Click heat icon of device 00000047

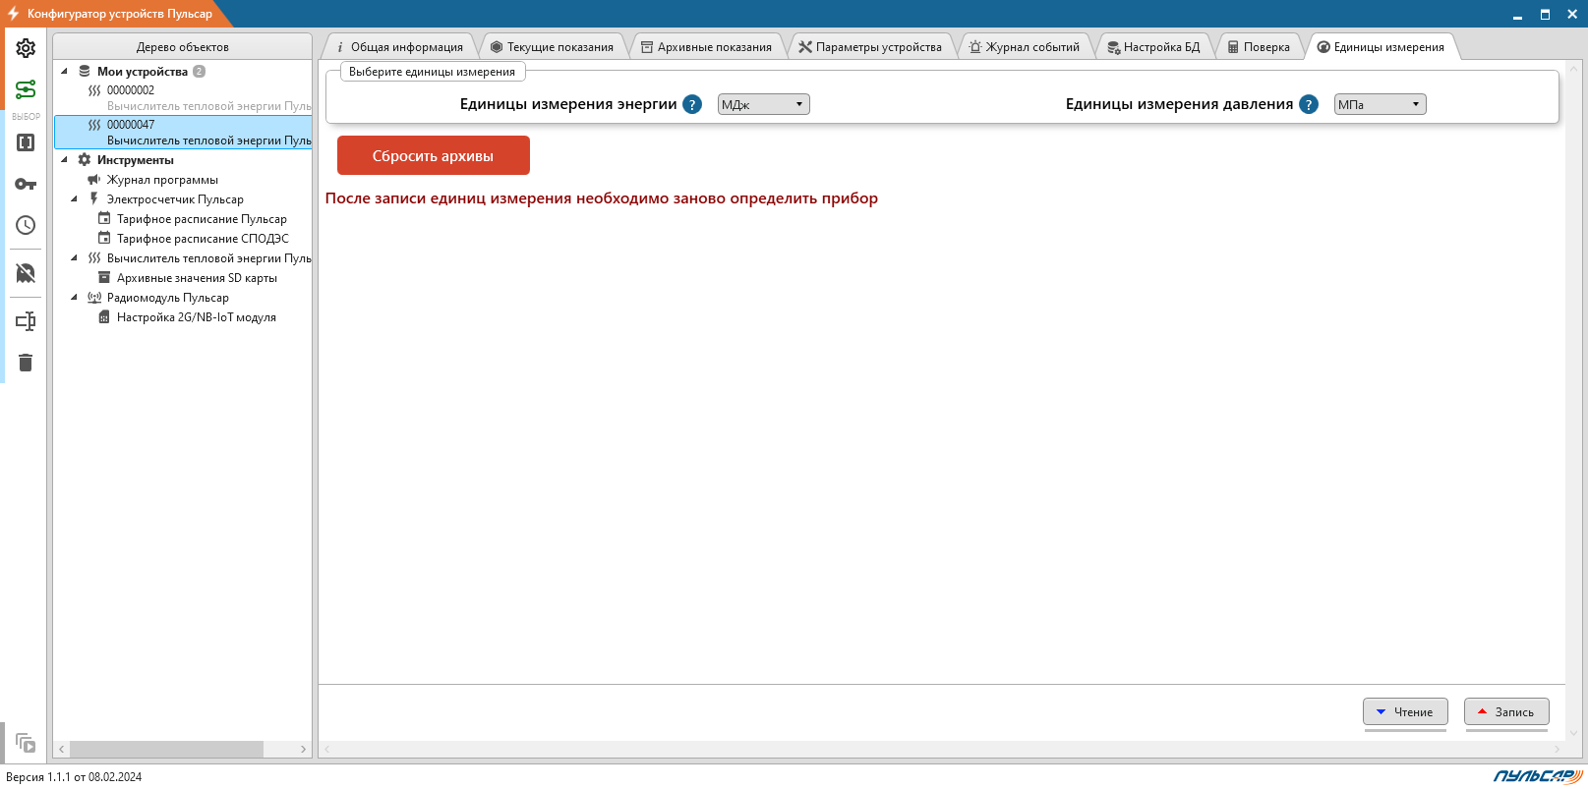pyautogui.click(x=94, y=125)
